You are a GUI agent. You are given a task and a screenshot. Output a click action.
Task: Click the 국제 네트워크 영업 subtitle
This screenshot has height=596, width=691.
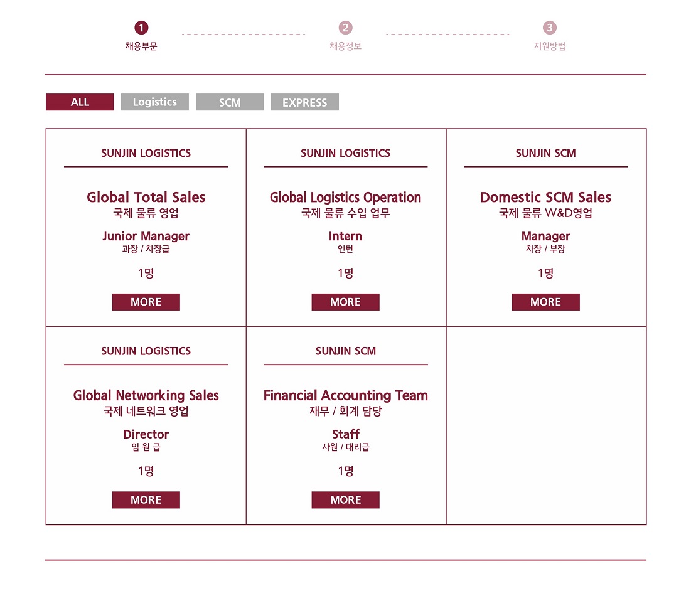point(146,411)
